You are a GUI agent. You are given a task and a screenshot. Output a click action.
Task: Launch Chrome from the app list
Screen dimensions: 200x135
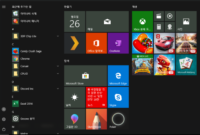pos(36,58)
